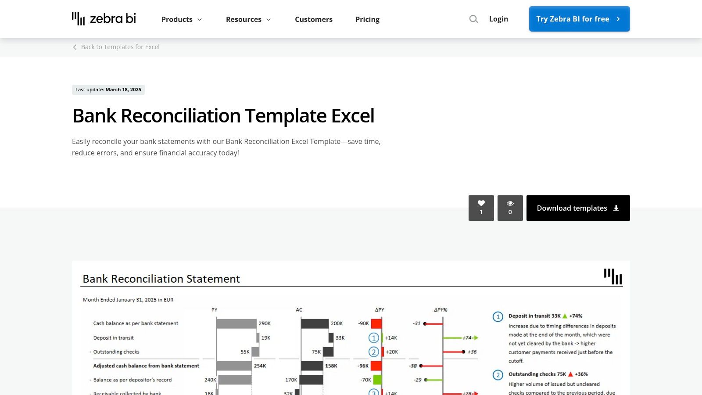Go to the Pricing page
The image size is (702, 395).
click(367, 19)
